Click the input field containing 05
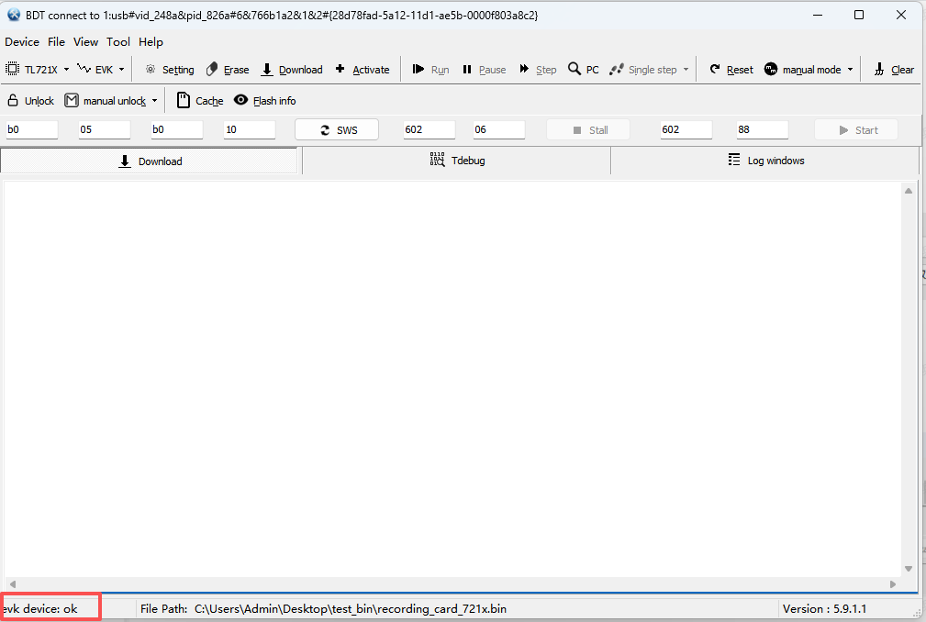The image size is (926, 622). coord(105,130)
